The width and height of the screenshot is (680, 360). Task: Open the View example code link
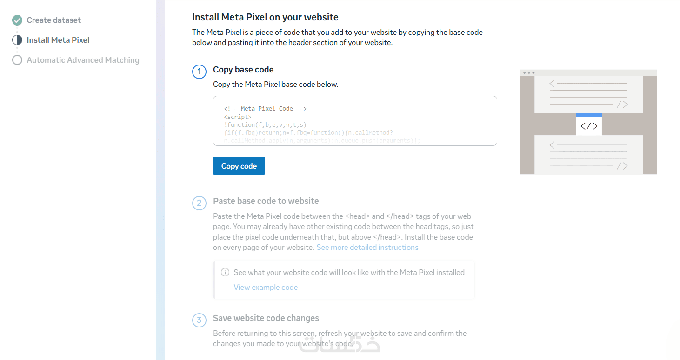tap(266, 288)
